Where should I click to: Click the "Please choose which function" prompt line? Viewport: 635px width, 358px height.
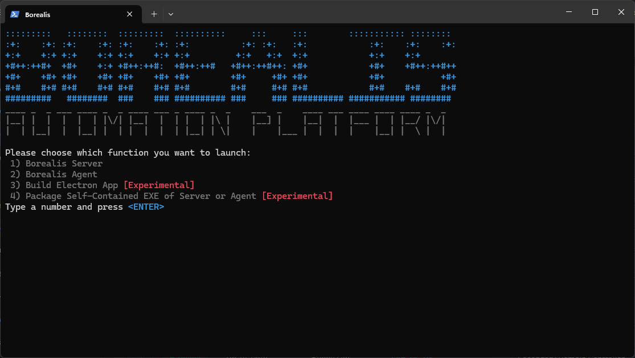click(128, 153)
